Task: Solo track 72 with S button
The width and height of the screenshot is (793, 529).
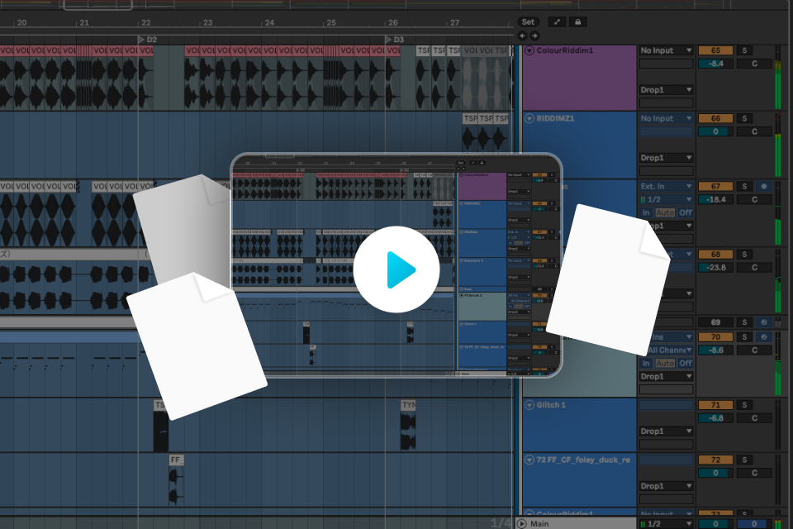Action: coord(744,460)
